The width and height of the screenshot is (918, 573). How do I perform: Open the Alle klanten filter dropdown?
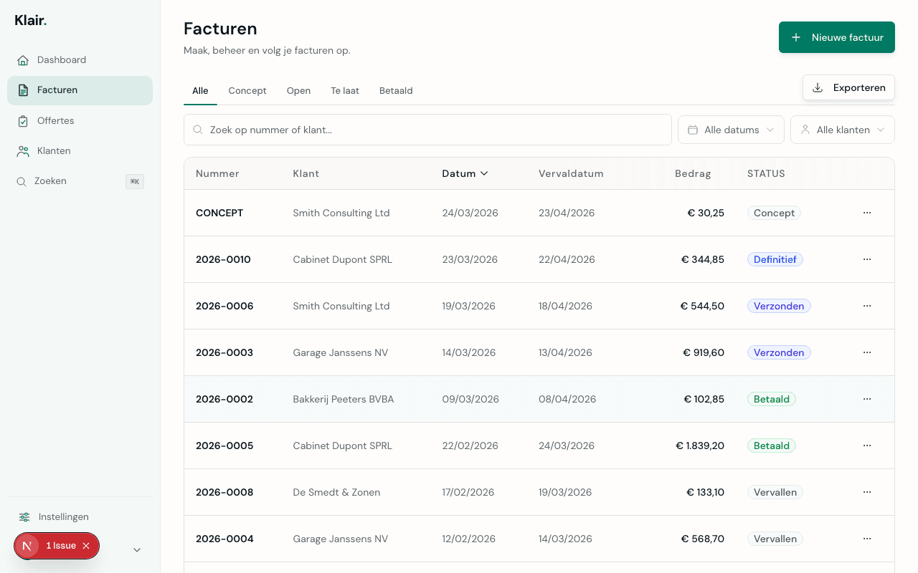[x=842, y=130]
